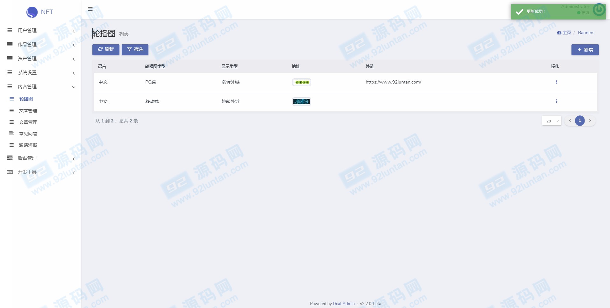Expand the 系统设置 menu chevron
This screenshot has width=610, height=308.
[74, 73]
